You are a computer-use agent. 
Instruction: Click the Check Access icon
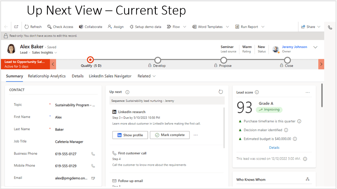pyautogui.click(x=50, y=27)
